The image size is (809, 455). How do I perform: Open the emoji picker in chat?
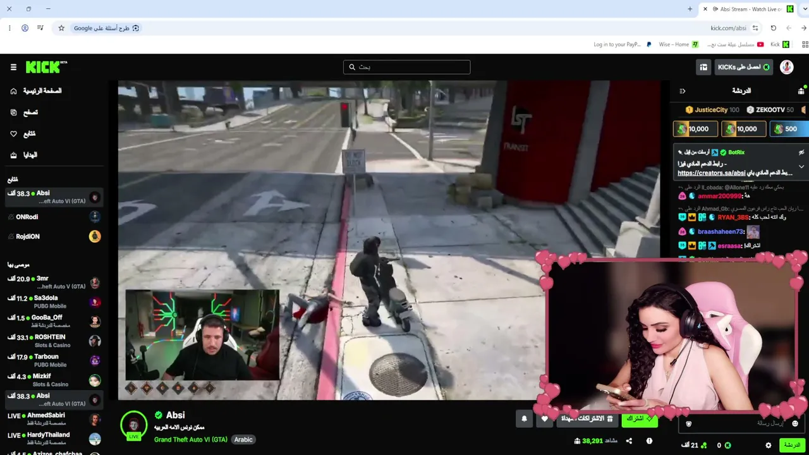pos(795,423)
